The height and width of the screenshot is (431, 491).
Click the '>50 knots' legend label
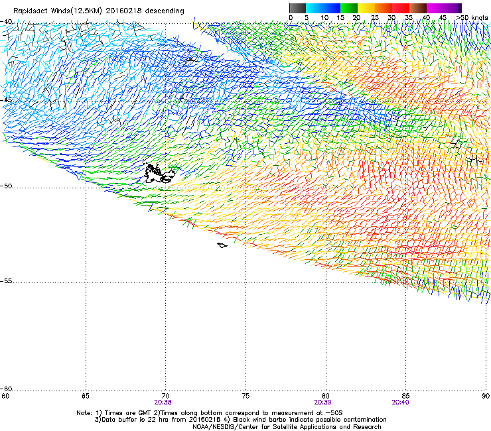[x=472, y=18]
